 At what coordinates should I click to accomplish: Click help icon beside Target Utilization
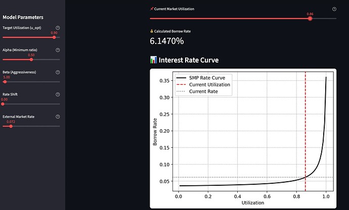[x=58, y=28]
